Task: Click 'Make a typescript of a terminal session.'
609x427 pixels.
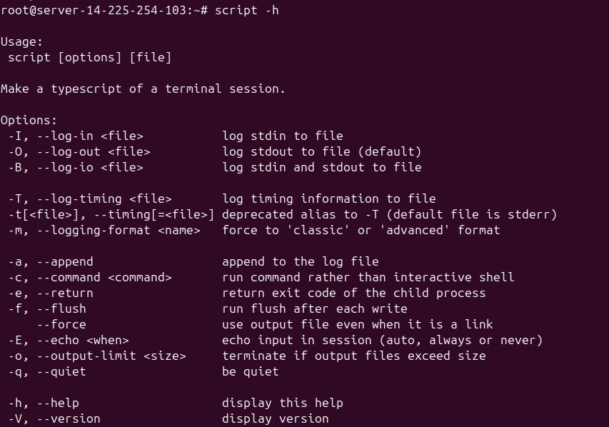Action: click(143, 89)
